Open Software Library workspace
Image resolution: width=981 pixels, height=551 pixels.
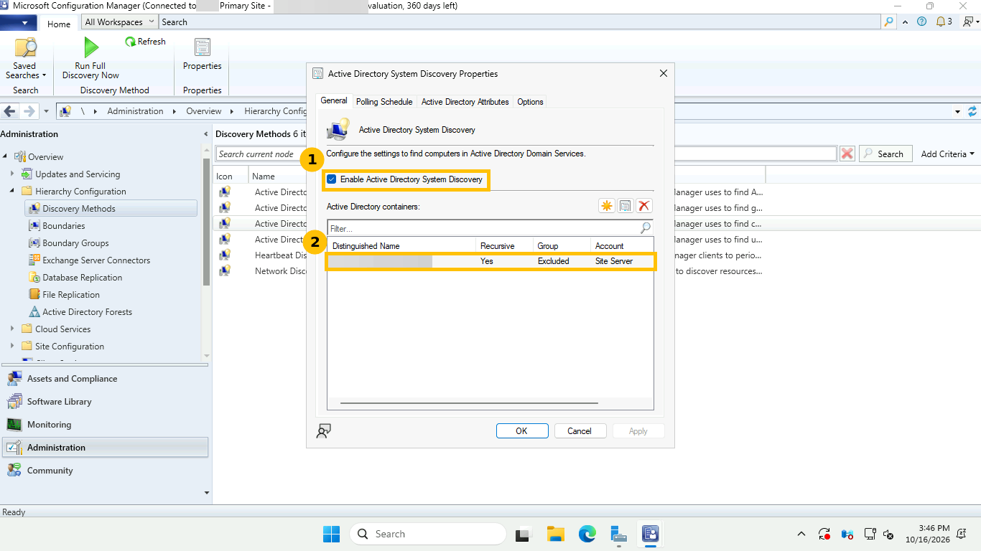[105, 402]
